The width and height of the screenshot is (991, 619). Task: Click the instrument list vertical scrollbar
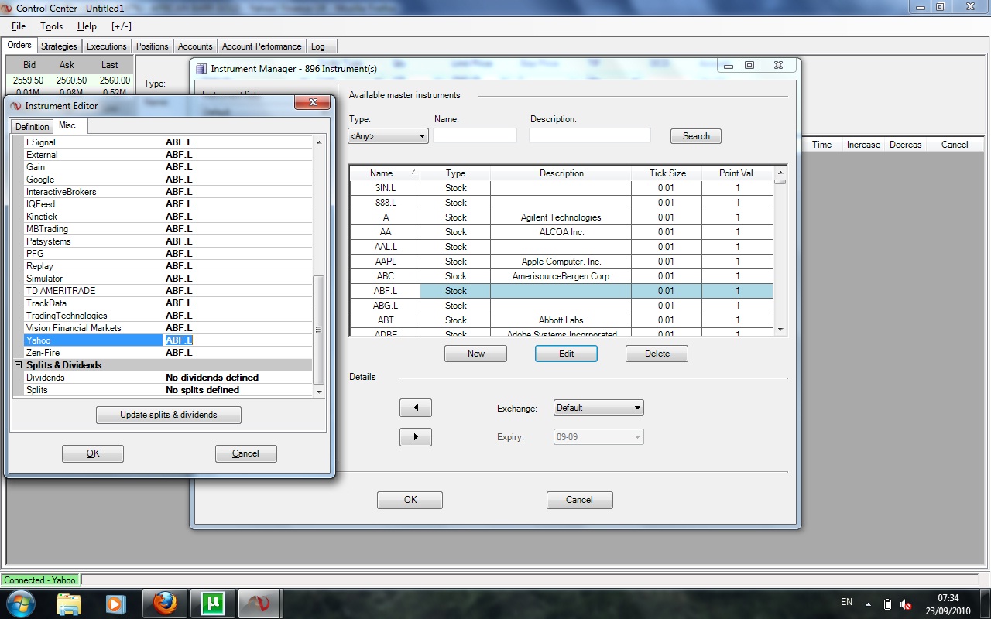(780, 251)
